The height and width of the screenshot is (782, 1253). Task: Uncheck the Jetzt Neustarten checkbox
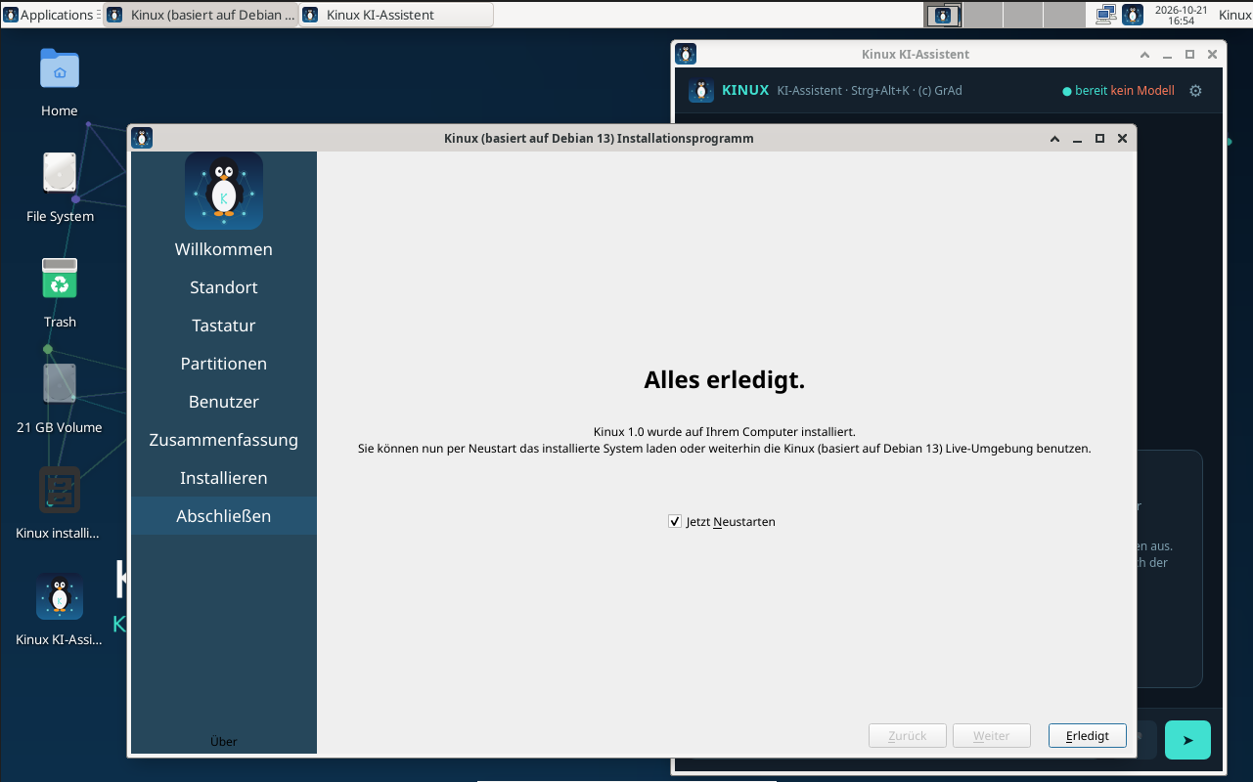(x=675, y=521)
